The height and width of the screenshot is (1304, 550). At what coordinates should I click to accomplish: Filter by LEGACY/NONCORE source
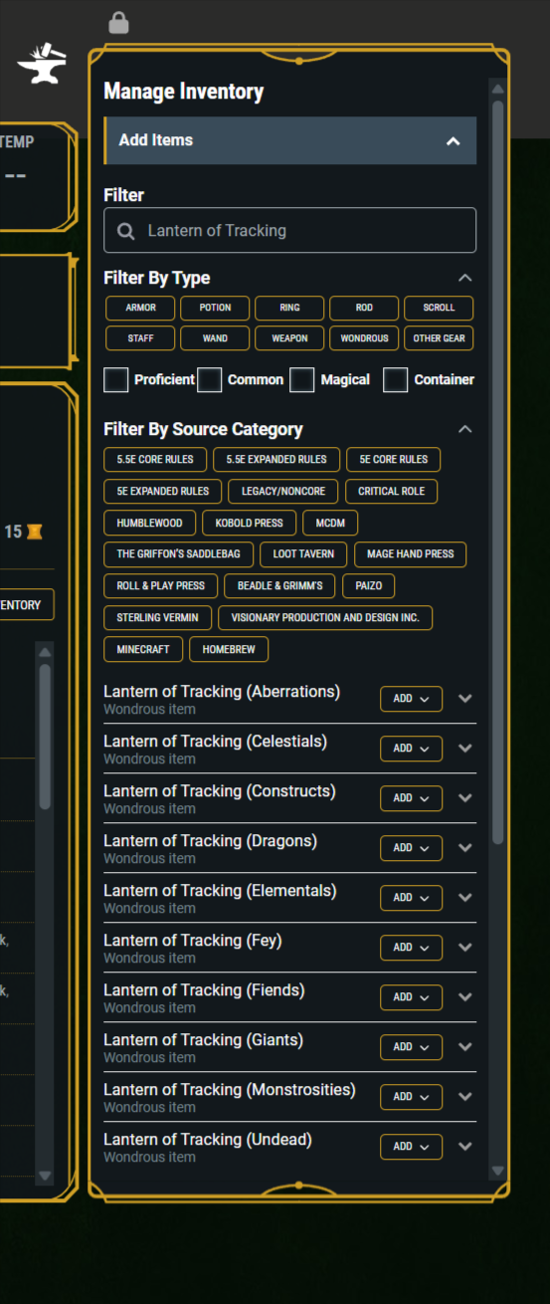click(x=283, y=492)
